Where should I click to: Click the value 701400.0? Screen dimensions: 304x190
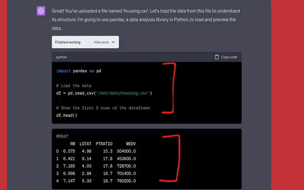coord(127,174)
